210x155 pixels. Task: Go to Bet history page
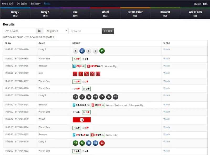point(36,4)
